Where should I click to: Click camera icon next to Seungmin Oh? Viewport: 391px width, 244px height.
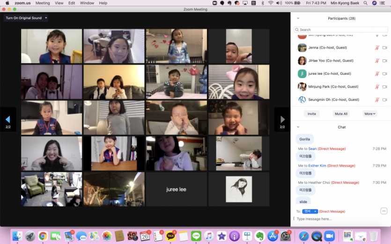tap(385, 100)
